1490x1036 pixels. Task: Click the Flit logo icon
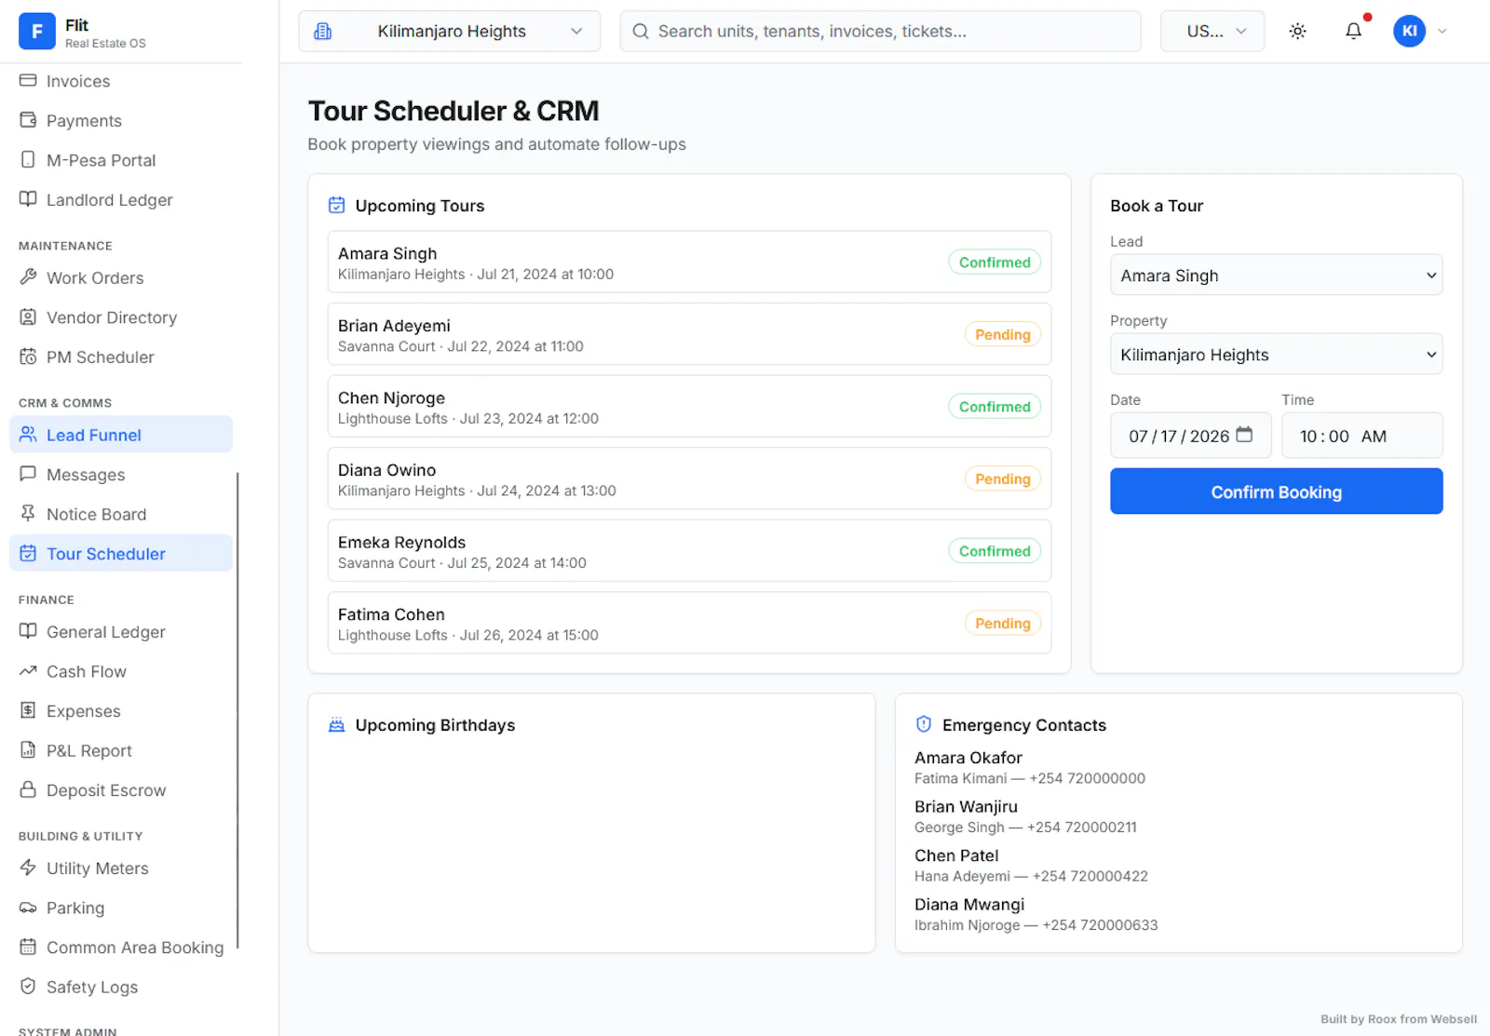37,32
